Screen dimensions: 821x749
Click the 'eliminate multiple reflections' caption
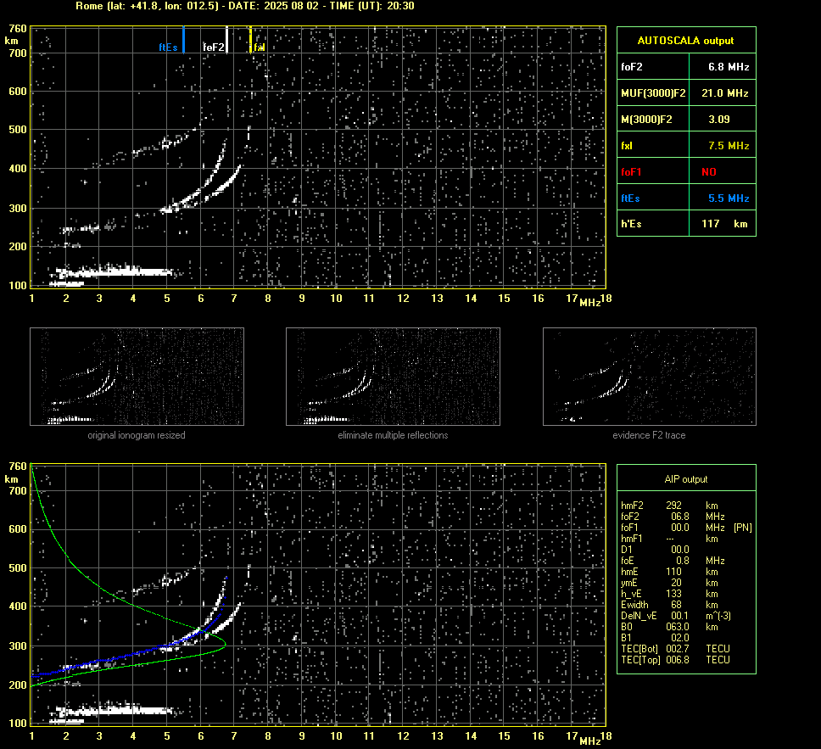(393, 435)
